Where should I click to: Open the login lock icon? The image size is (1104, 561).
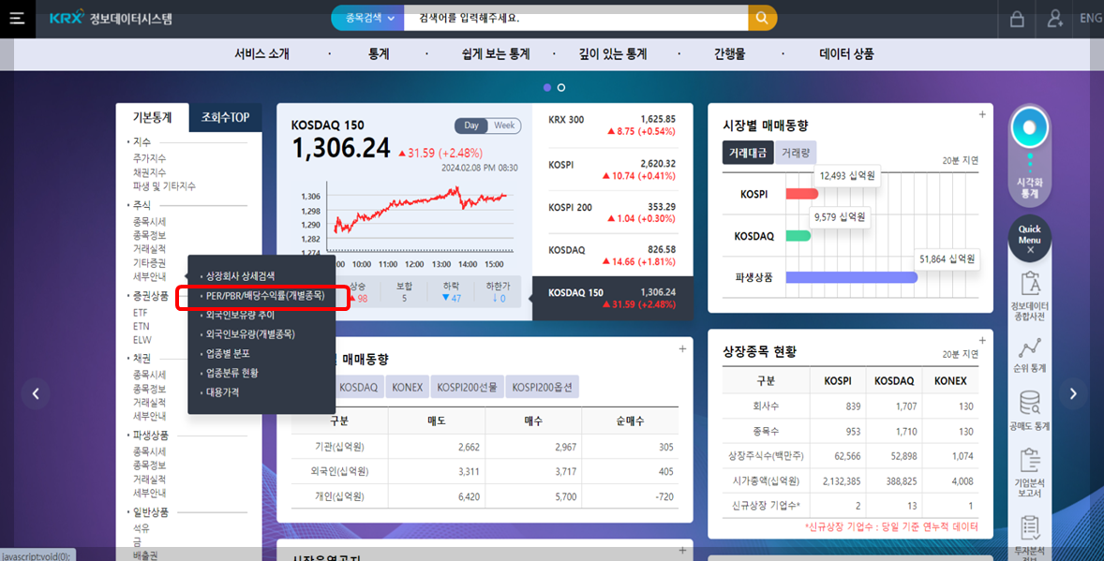pos(1017,19)
